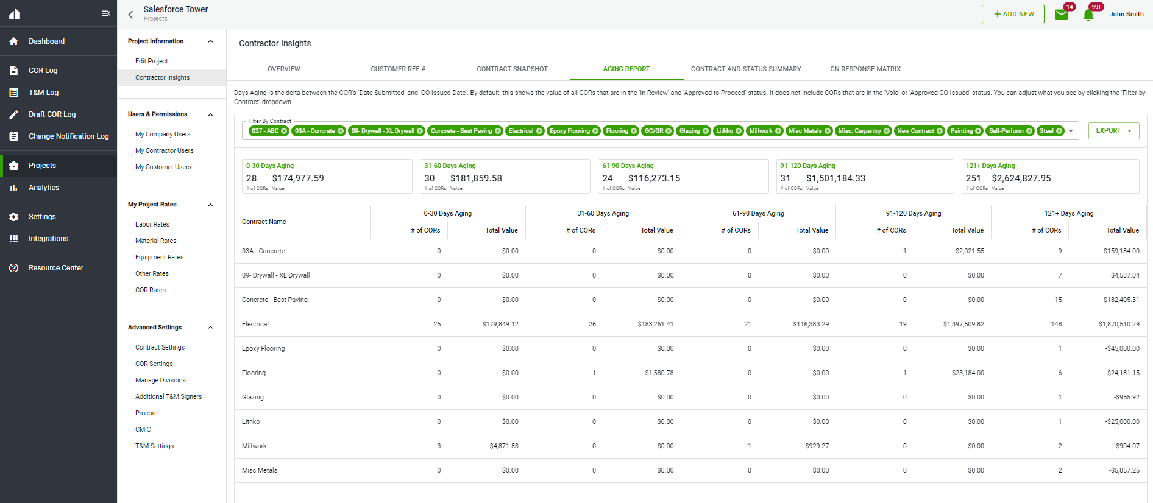Open Contract Settings
Screen dimensions: 1153x503
(x=160, y=347)
